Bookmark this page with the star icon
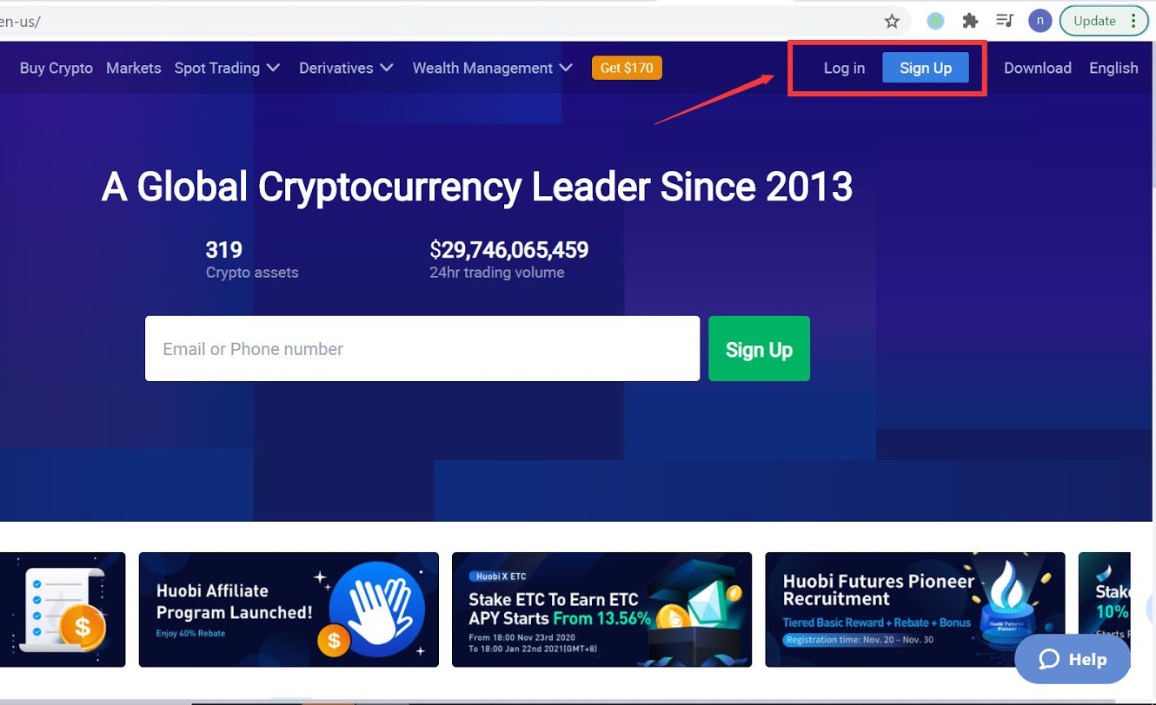Image resolution: width=1156 pixels, height=705 pixels. (892, 21)
